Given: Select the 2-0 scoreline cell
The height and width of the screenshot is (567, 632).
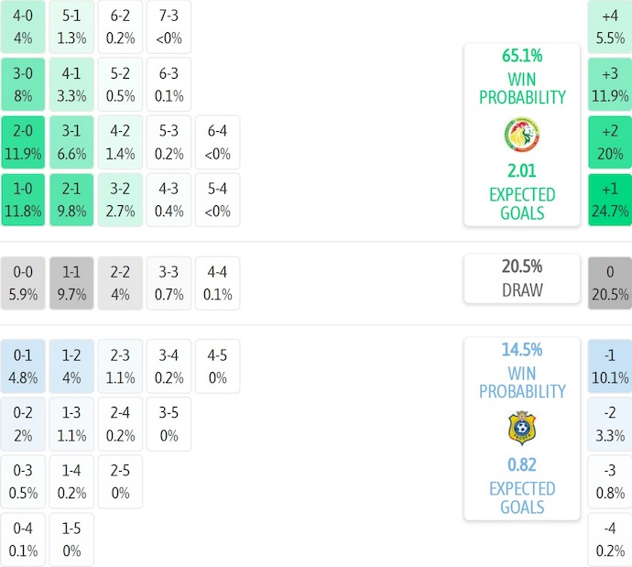Looking at the screenshot, I should [x=23, y=142].
